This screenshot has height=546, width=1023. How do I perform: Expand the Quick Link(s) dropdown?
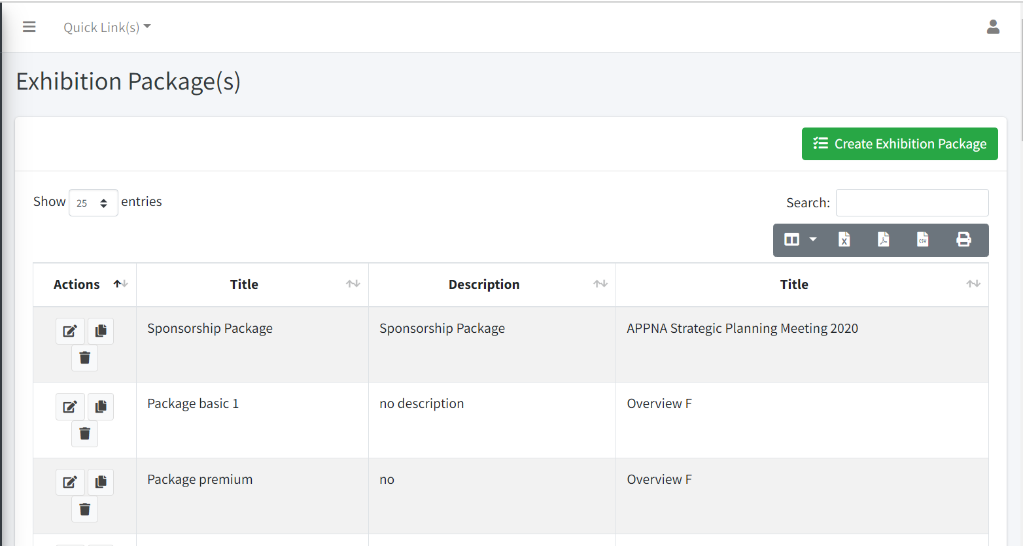[x=107, y=27]
